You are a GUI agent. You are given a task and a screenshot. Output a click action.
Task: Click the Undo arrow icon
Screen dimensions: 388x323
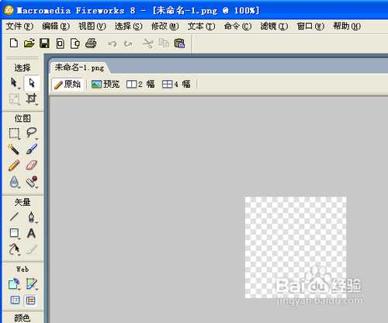coord(113,43)
